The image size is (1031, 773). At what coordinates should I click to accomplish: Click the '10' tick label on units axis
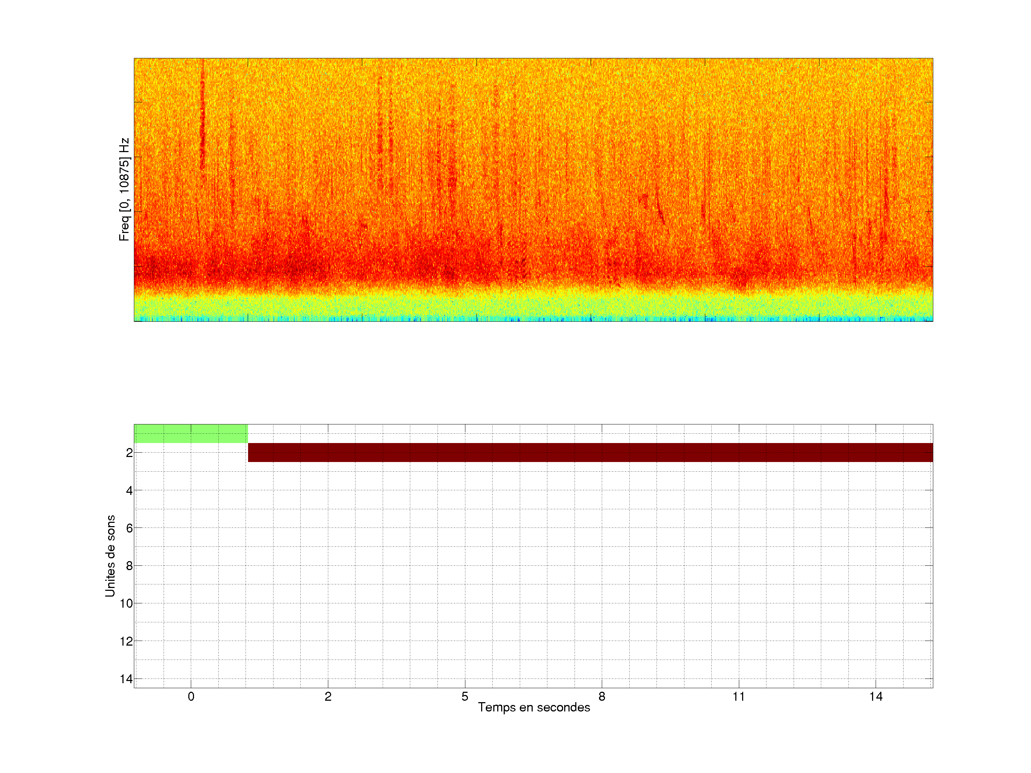126,603
